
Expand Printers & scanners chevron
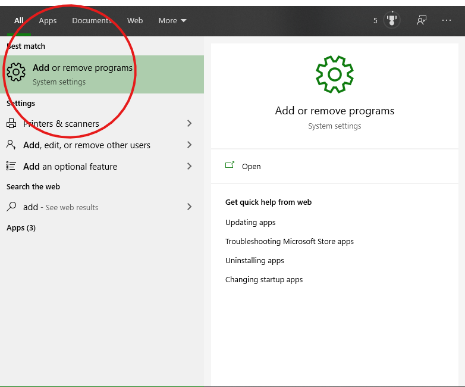click(x=190, y=123)
